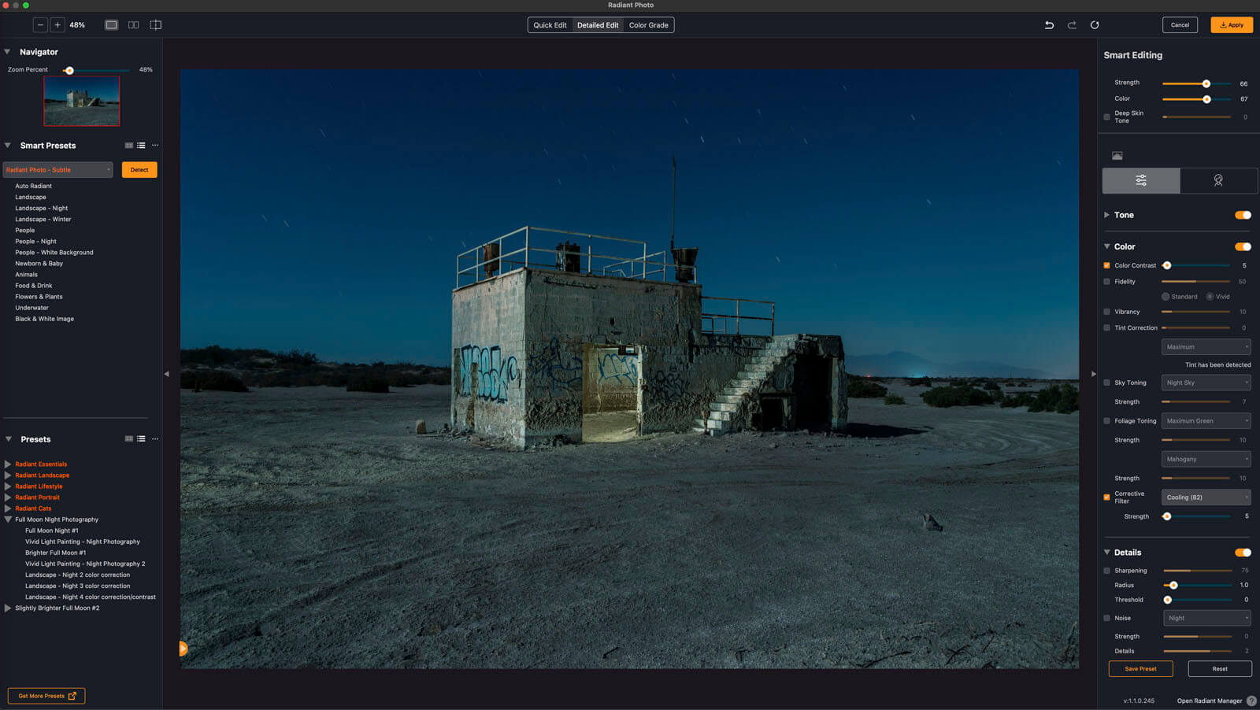1260x710 pixels.
Task: Select the adjustment sliders tab icon
Action: [x=1141, y=180]
